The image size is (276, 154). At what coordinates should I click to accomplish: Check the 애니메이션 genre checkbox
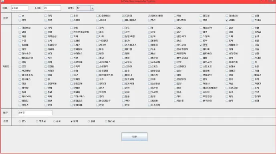tap(123, 20)
